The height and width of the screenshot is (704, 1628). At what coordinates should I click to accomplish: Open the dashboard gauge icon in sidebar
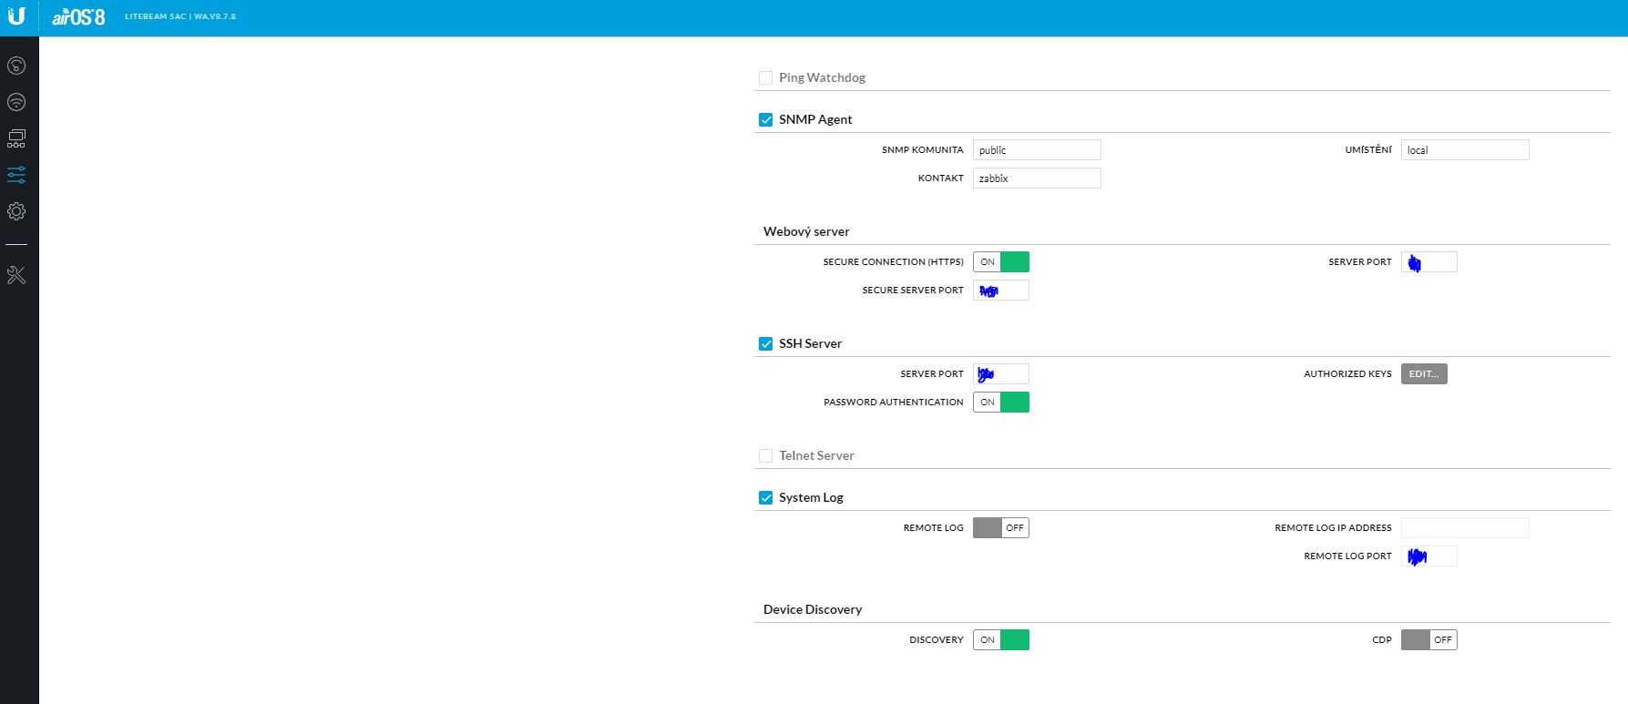pyautogui.click(x=16, y=66)
